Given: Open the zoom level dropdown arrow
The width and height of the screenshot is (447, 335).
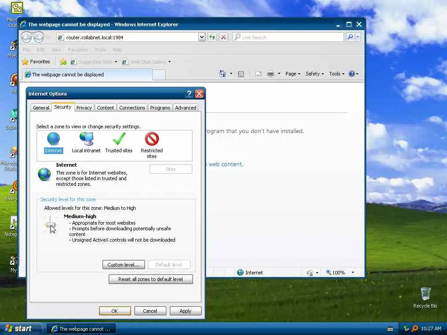Looking at the screenshot, I should point(353,273).
